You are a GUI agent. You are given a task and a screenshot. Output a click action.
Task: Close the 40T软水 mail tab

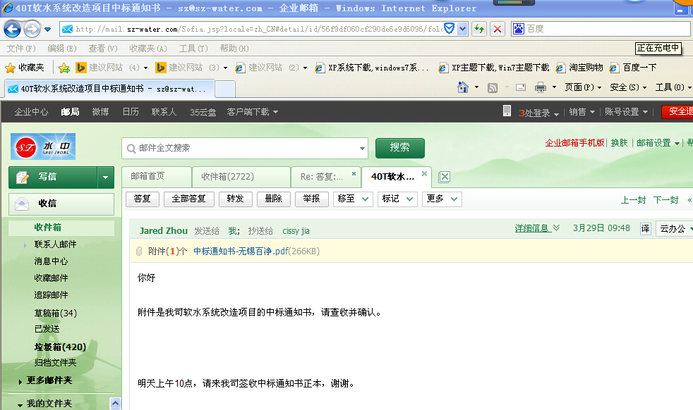click(425, 173)
